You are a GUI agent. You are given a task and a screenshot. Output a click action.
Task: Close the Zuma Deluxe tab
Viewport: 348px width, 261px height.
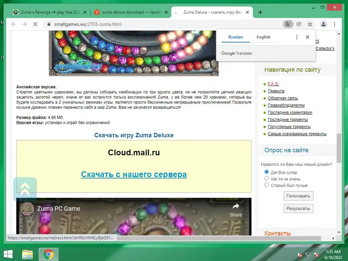(247, 13)
